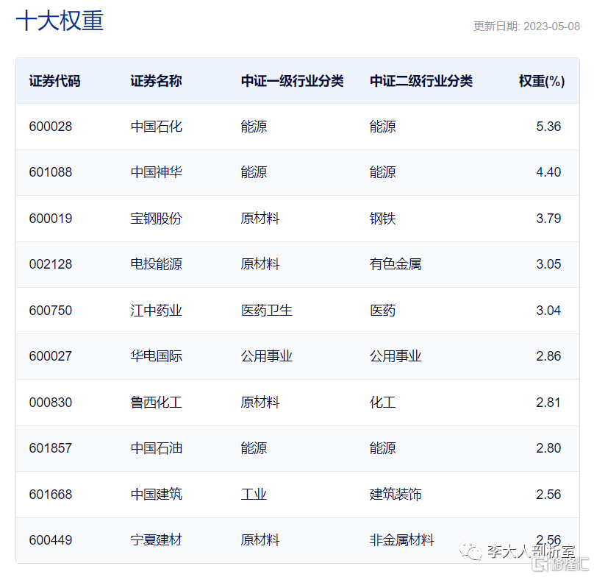Click the 更新日期 2023-05-08 label
Screen dimensions: 594x577
526,26
